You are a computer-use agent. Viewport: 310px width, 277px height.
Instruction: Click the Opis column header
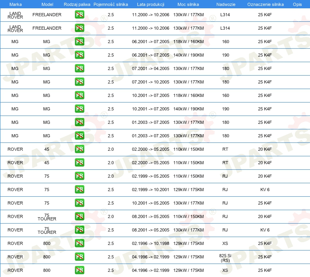297,4
